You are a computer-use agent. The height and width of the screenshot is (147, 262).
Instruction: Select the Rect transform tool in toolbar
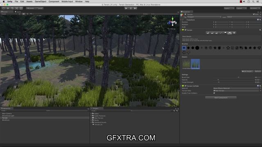[x=21, y=8]
